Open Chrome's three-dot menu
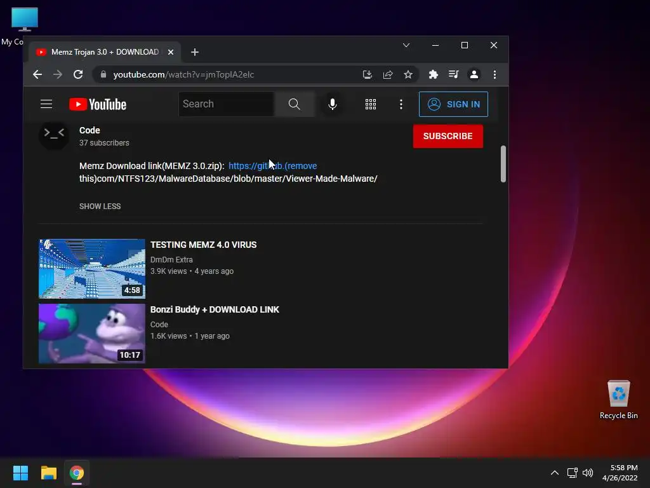This screenshot has height=488, width=650. (494, 75)
